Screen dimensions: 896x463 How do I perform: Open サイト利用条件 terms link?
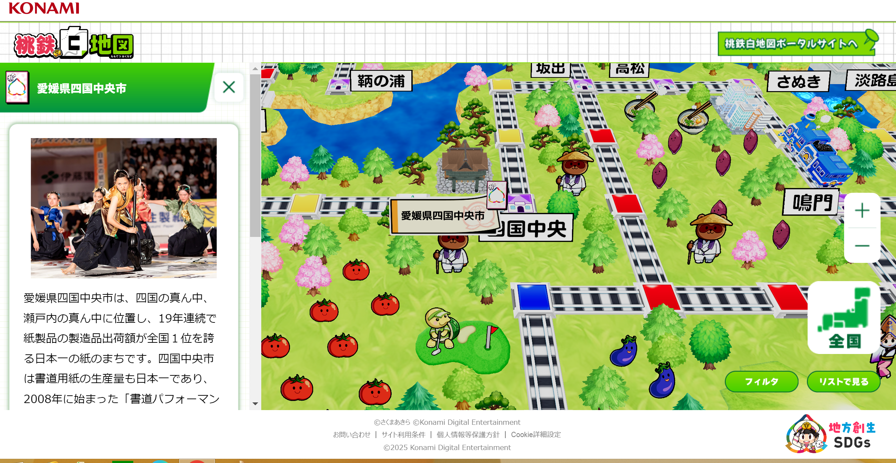tap(403, 435)
